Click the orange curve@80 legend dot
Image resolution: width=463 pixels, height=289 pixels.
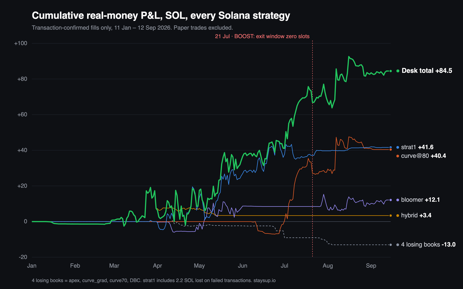[398, 156]
